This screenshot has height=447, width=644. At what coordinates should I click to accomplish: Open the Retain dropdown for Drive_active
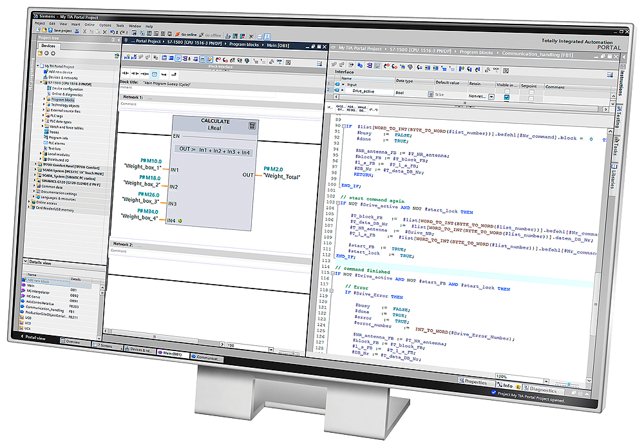(x=491, y=97)
